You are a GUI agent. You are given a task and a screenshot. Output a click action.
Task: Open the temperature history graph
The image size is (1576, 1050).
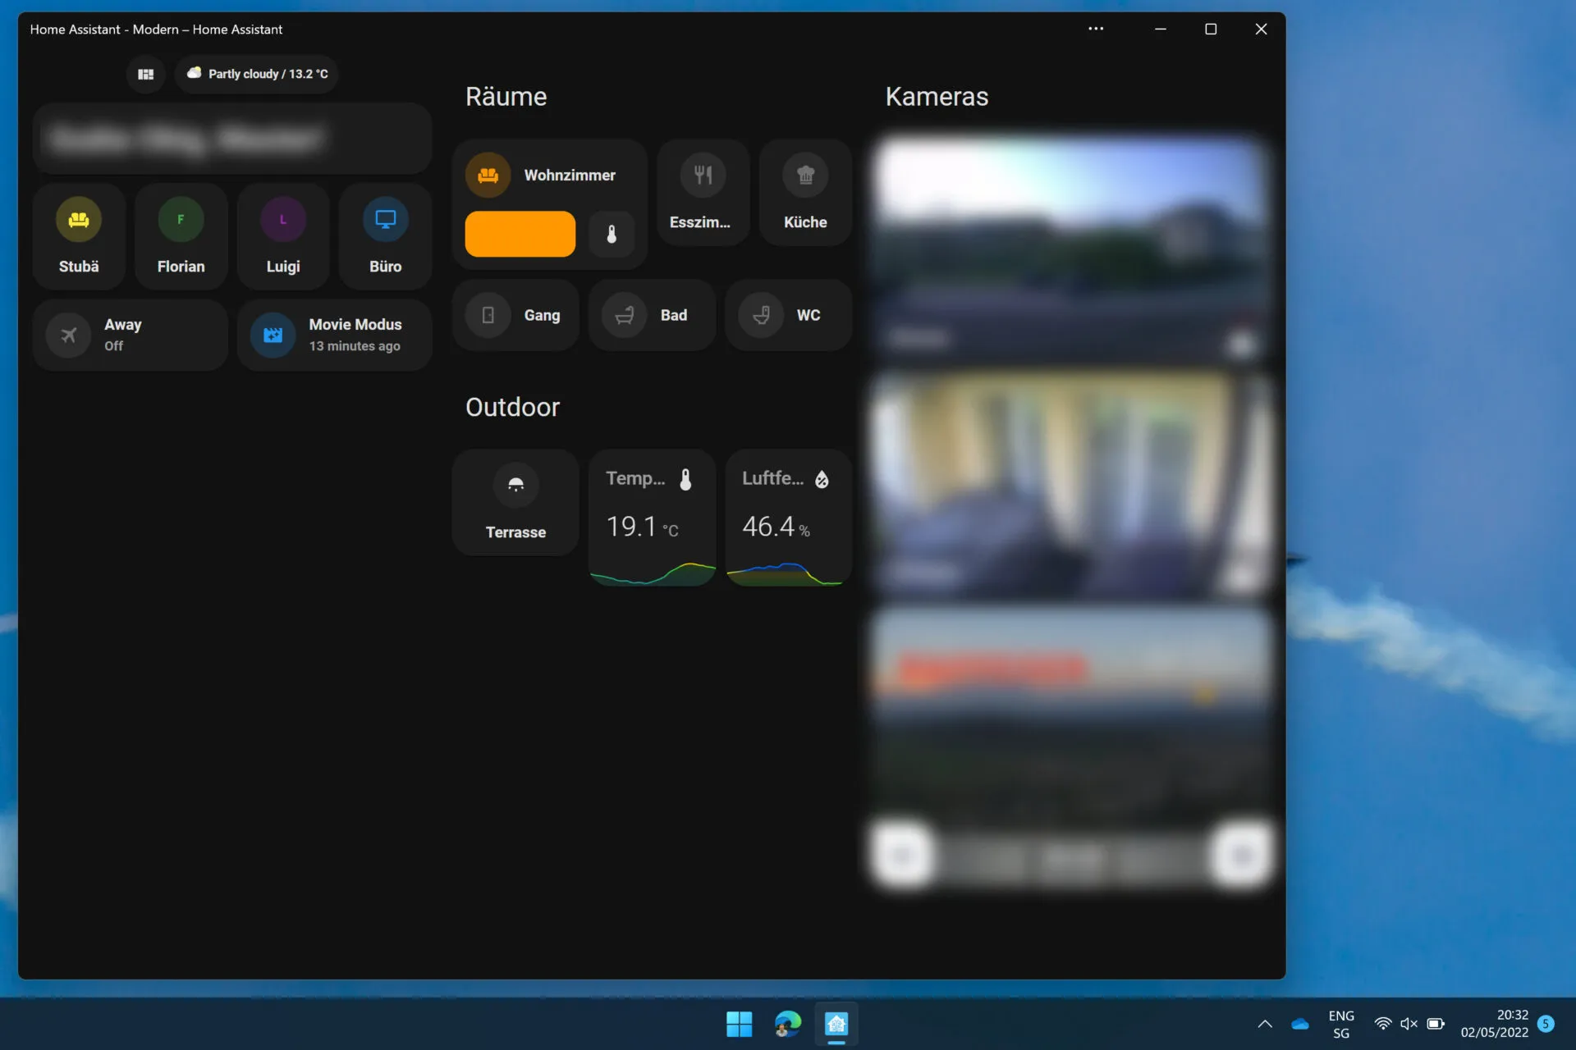pyautogui.click(x=653, y=573)
